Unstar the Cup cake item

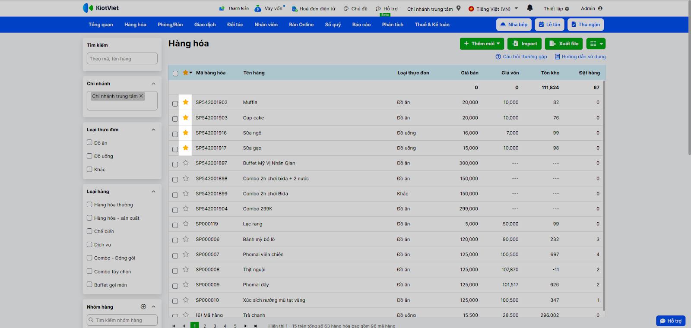coord(186,117)
